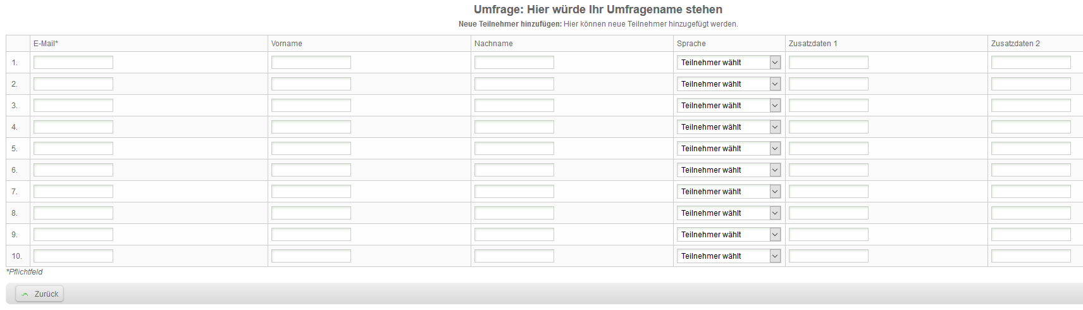Focus the Zusatzdaten 1 field in row 9
Viewport: 1083px width, 310px height.
829,235
